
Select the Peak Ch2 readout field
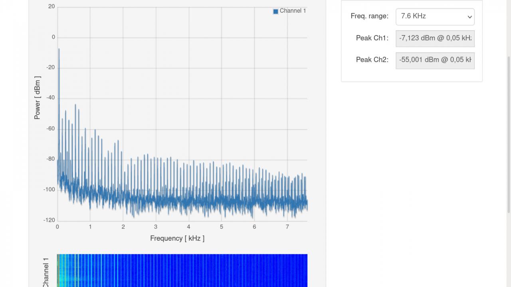[435, 60]
